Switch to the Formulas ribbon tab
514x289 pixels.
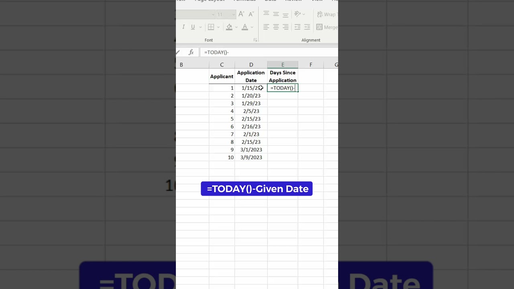coord(244,1)
